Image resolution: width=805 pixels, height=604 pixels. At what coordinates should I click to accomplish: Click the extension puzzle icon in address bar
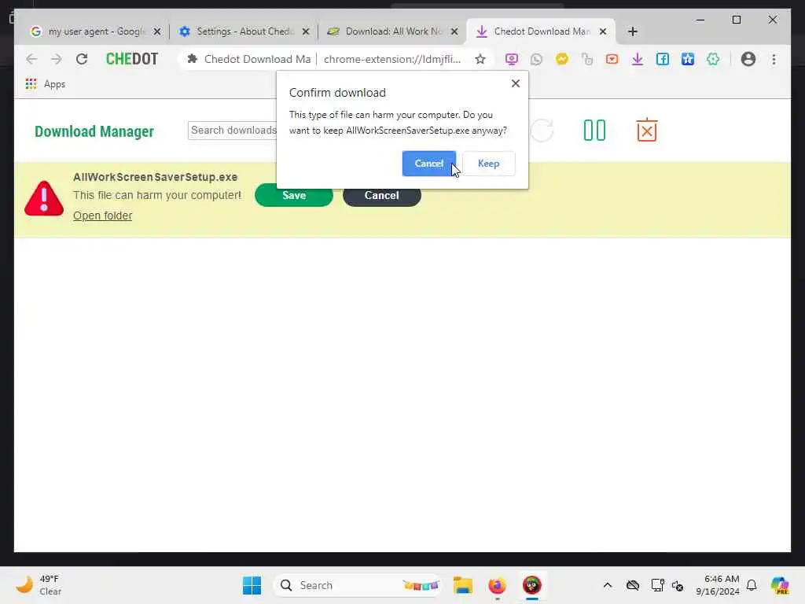click(193, 59)
